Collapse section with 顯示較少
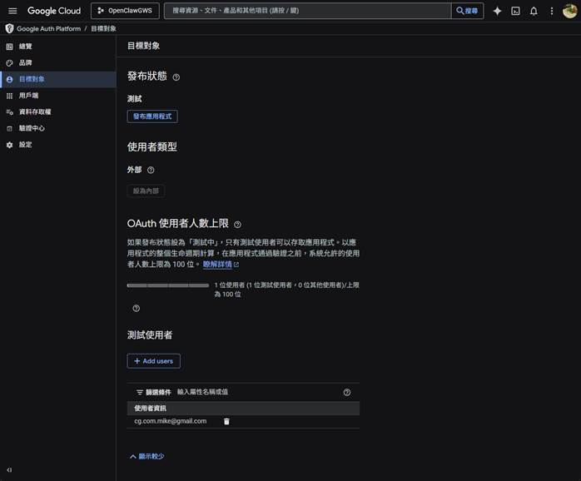 click(x=146, y=456)
